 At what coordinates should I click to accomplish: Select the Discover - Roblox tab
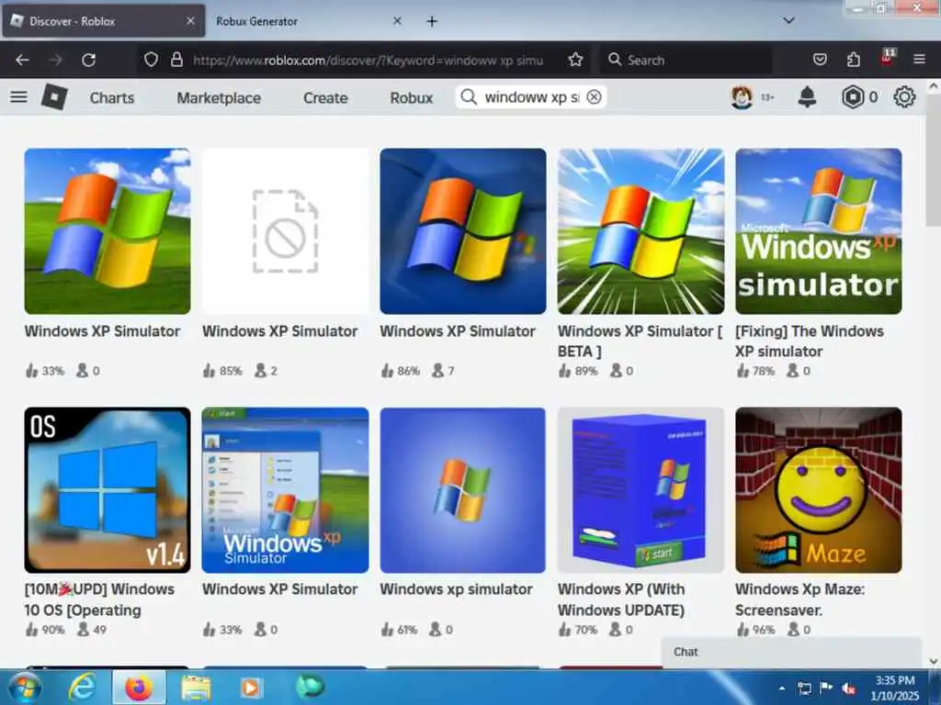click(103, 21)
